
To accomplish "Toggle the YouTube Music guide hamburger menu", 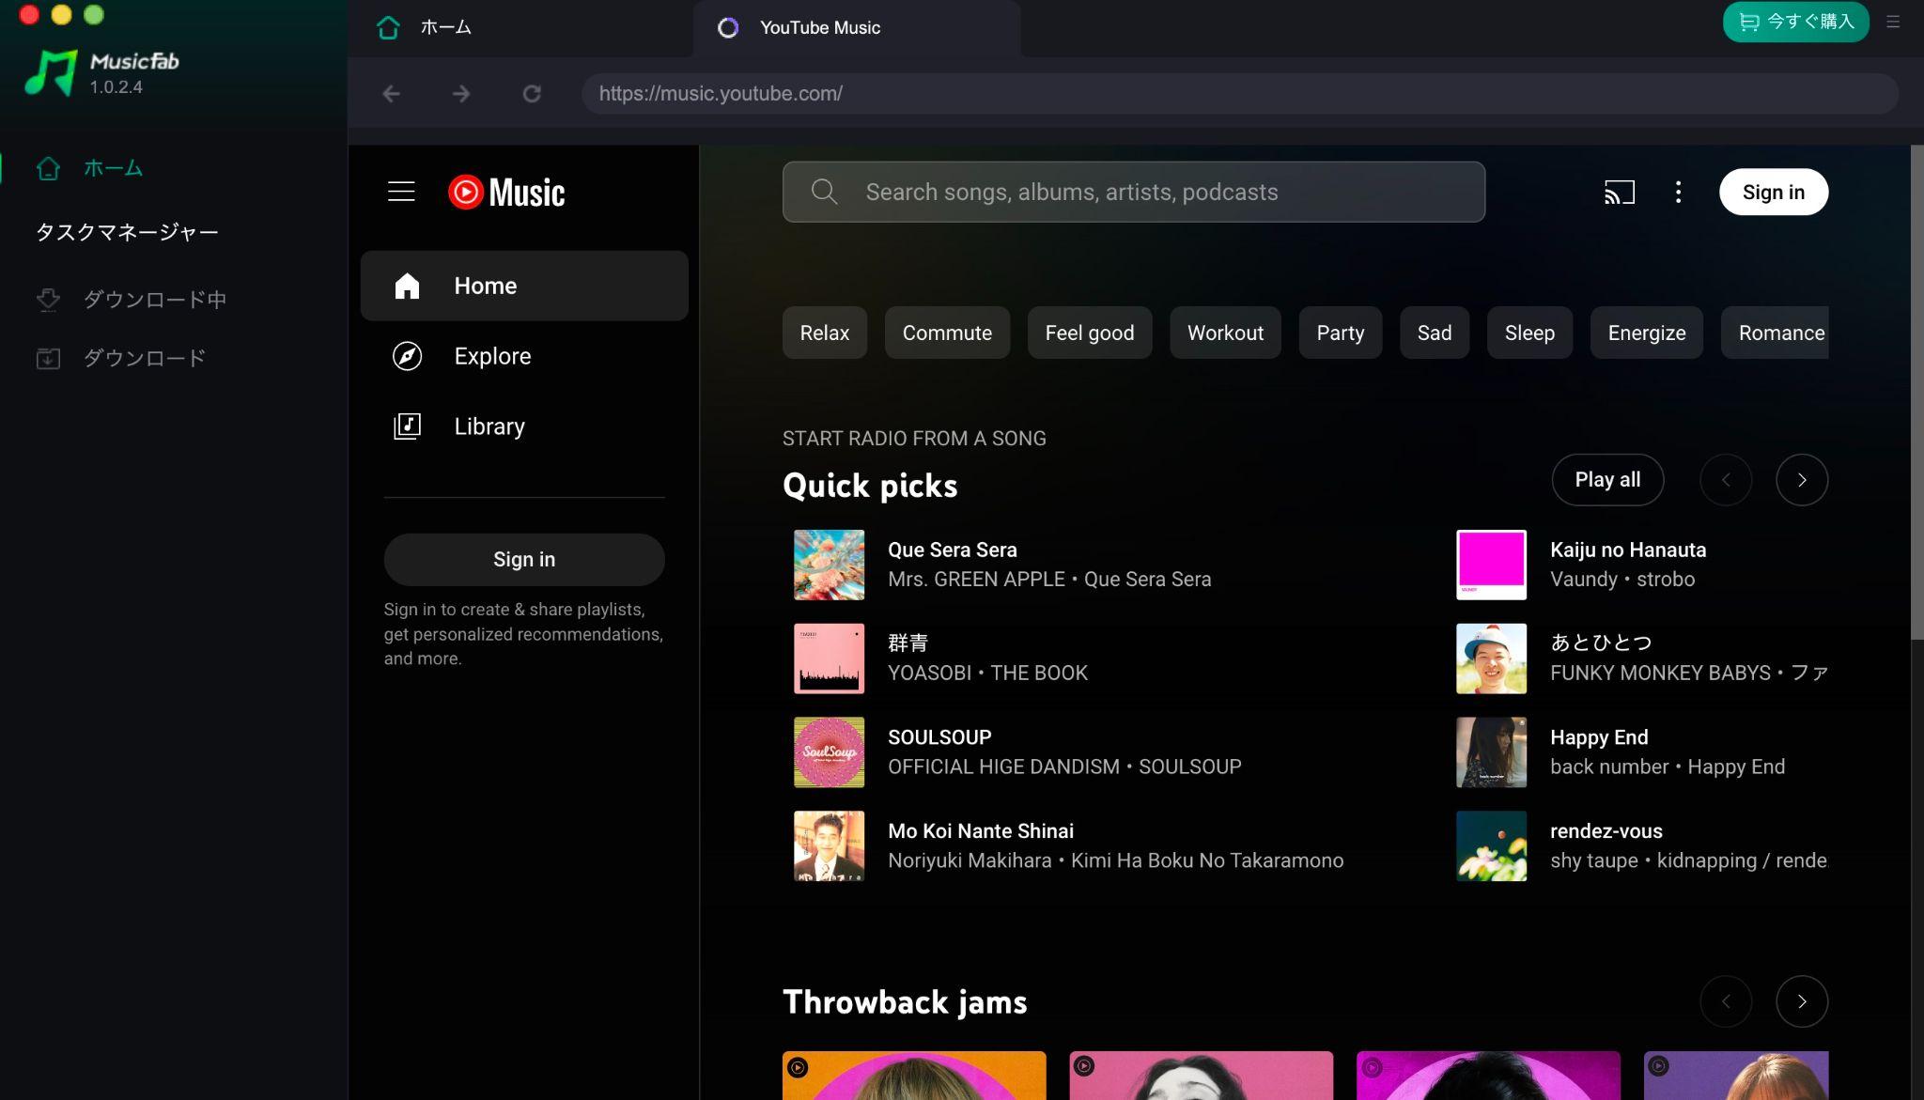I will point(401,192).
